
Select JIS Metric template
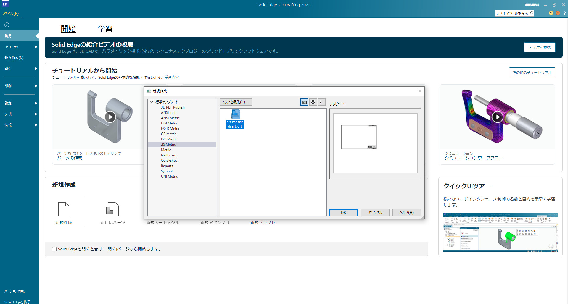tap(182, 145)
